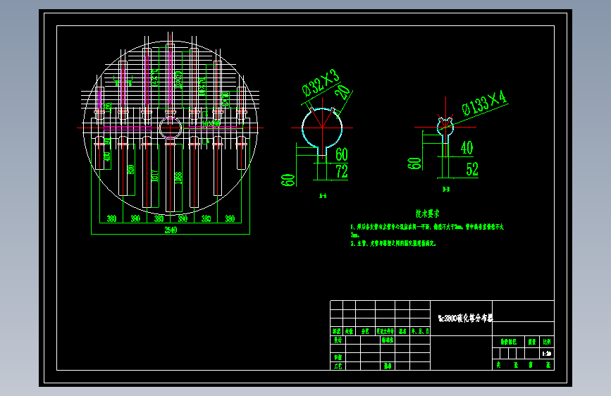Select the 40 dimension in the right section
The height and width of the screenshot is (396, 611).
click(x=467, y=148)
